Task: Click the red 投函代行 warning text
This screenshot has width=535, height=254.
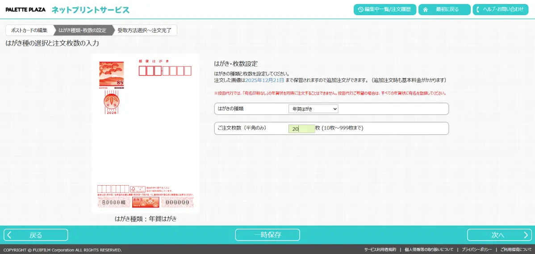Action: coord(330,93)
